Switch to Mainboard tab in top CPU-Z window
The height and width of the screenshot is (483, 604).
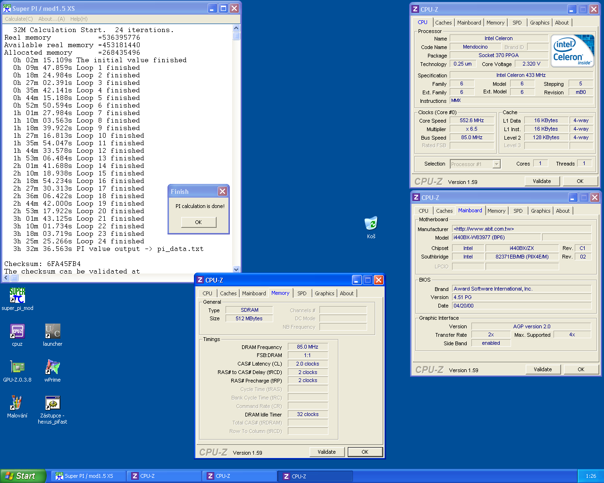(470, 23)
